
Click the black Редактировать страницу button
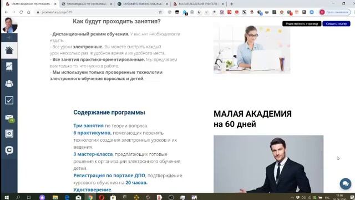pyautogui.click(x=302, y=23)
